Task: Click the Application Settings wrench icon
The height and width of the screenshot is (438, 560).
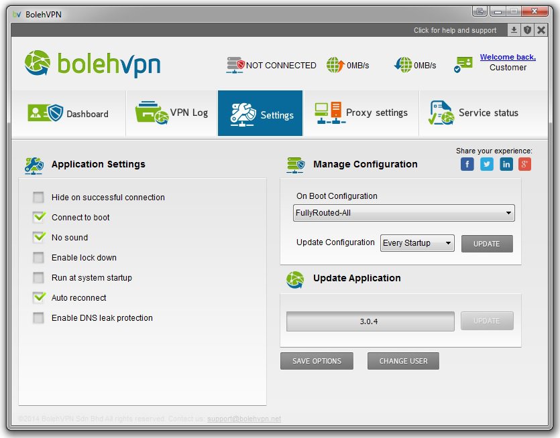Action: [x=34, y=166]
